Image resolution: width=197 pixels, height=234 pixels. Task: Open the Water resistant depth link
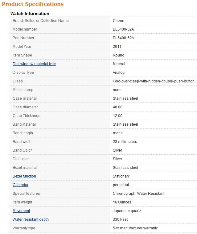pyautogui.click(x=31, y=219)
